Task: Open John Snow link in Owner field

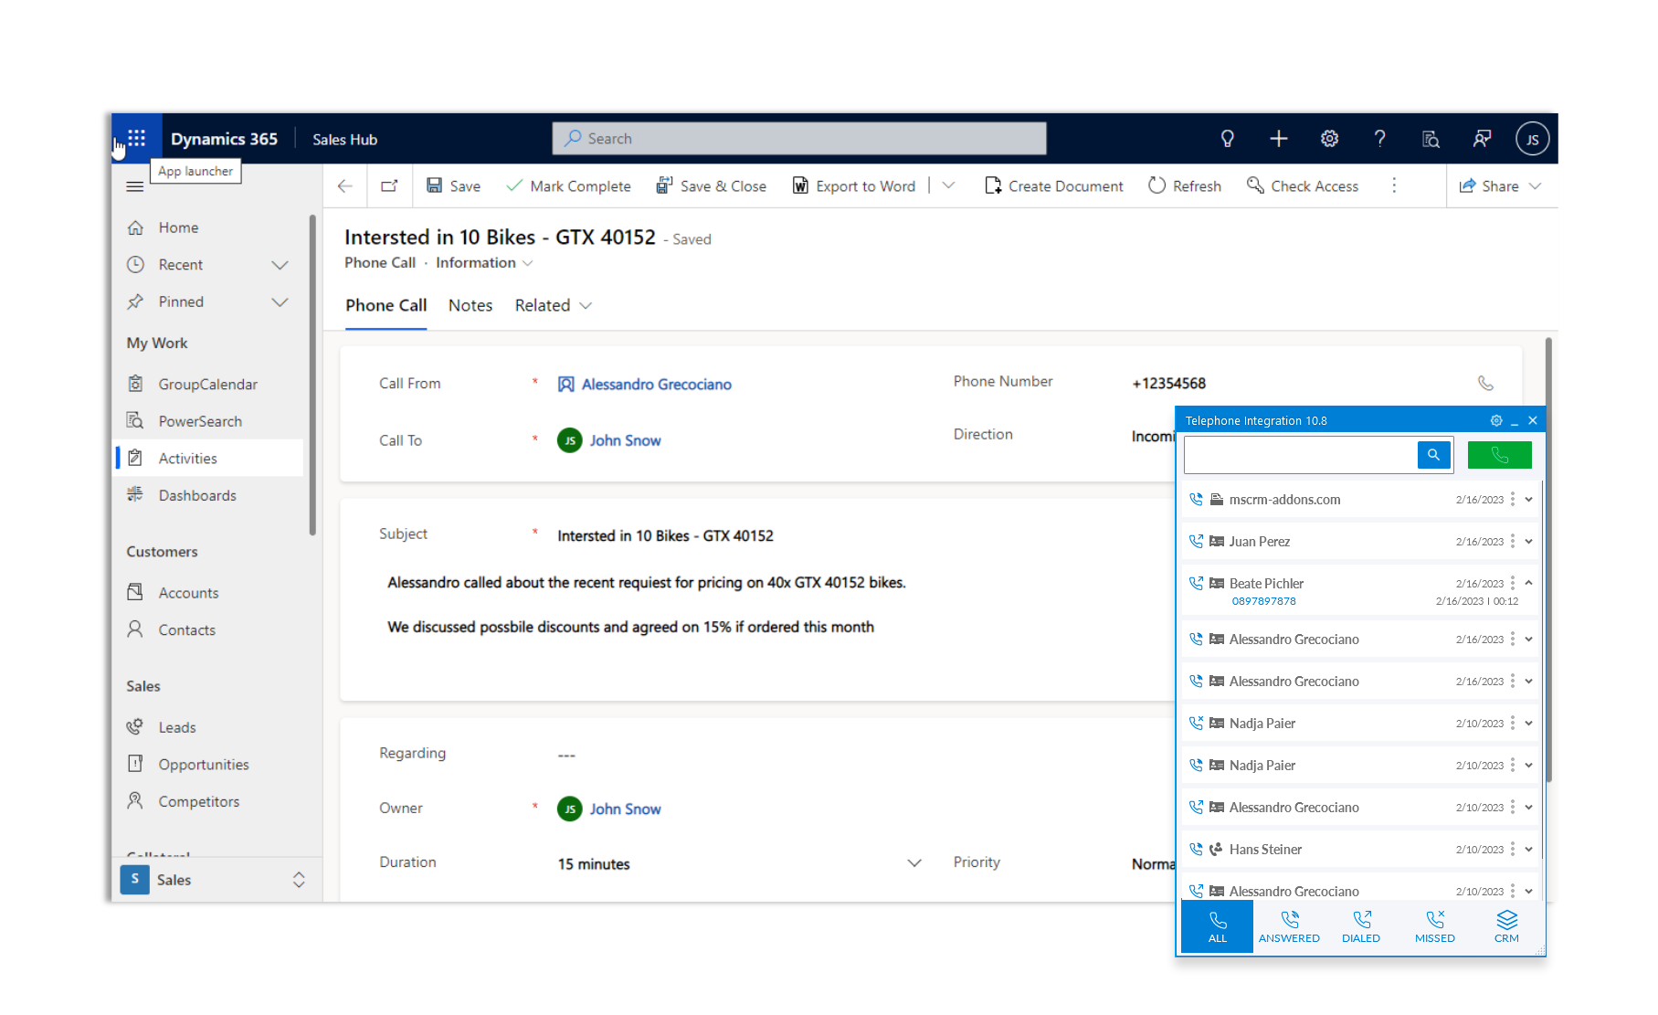Action: pos(625,809)
